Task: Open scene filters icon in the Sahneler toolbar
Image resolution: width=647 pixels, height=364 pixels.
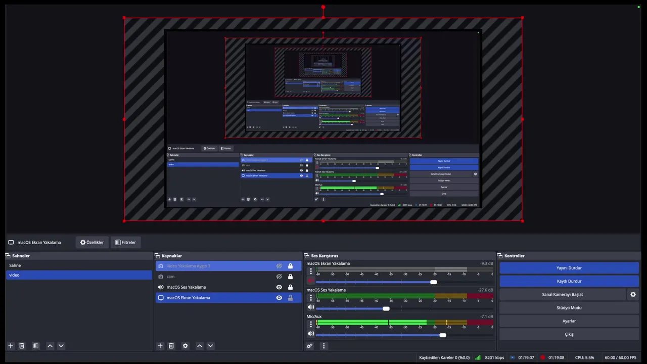Action: [36, 346]
